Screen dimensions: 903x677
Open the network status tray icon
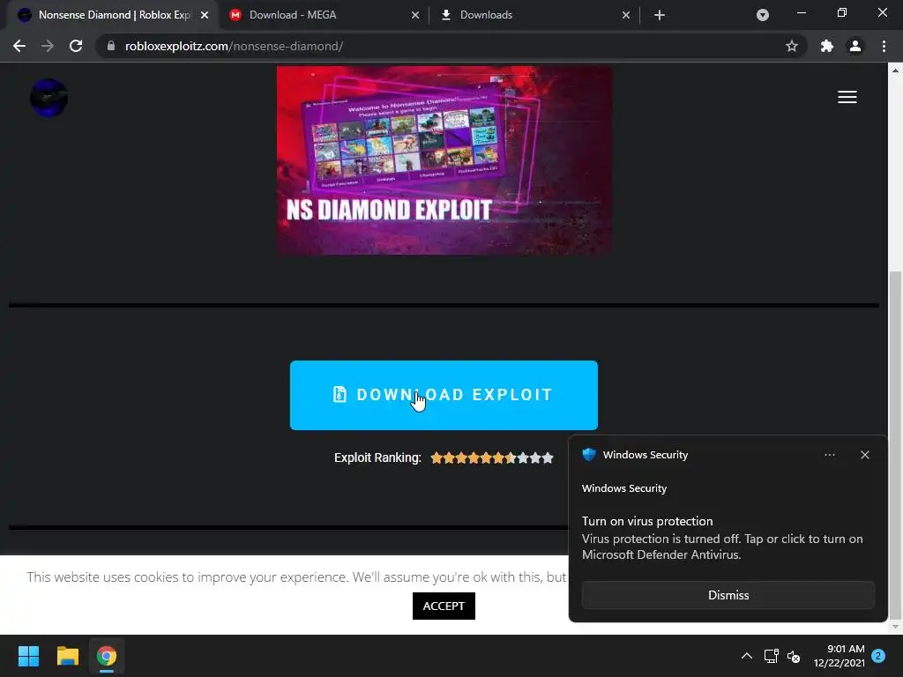[x=771, y=656]
